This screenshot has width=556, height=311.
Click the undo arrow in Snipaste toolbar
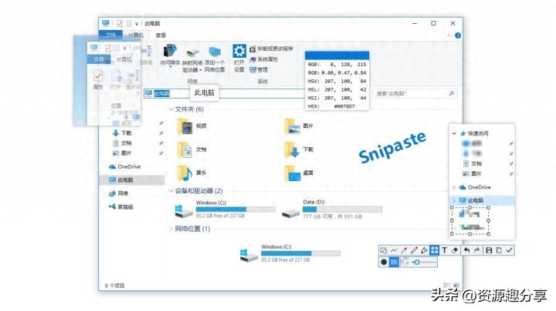coord(466,250)
